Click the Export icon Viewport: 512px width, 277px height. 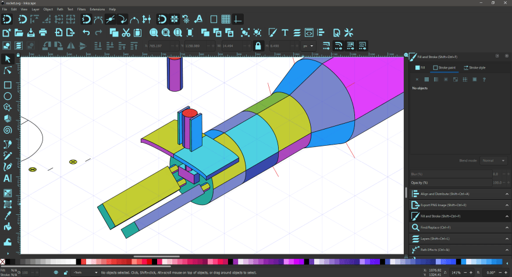pyautogui.click(x=70, y=33)
